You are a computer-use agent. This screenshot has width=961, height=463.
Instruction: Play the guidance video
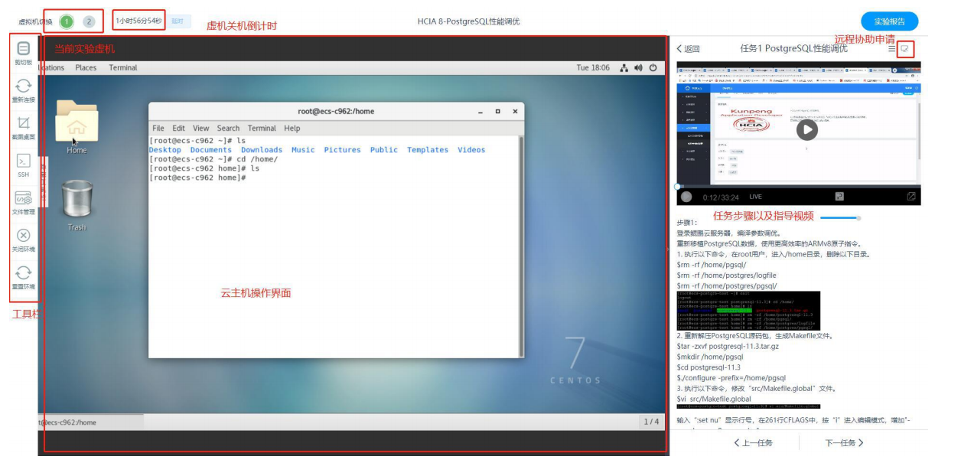click(806, 129)
